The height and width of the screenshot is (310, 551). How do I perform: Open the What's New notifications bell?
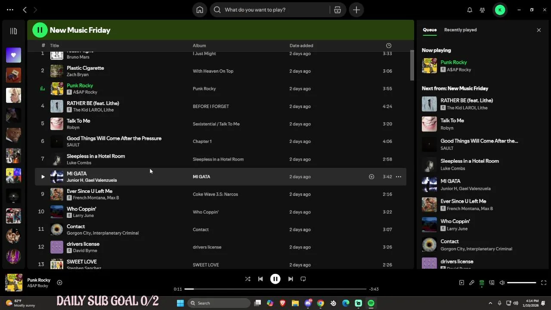pyautogui.click(x=470, y=9)
